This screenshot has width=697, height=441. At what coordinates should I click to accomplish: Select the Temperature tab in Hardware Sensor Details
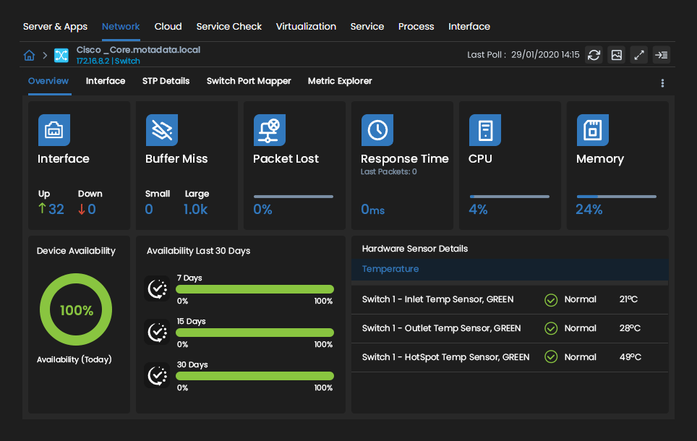pyautogui.click(x=390, y=268)
